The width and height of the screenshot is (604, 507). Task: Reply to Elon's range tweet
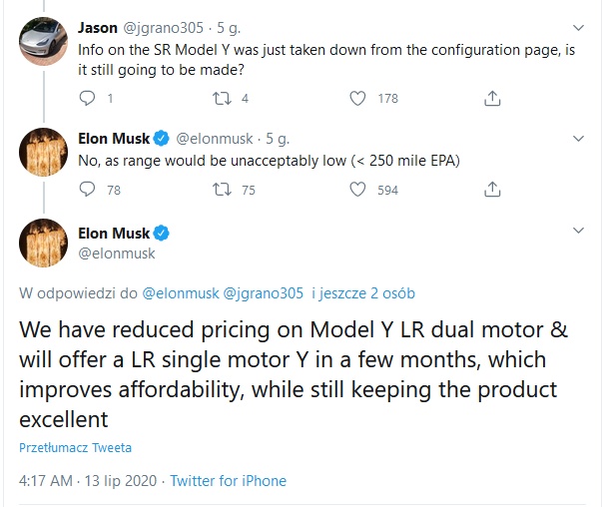[x=87, y=189]
